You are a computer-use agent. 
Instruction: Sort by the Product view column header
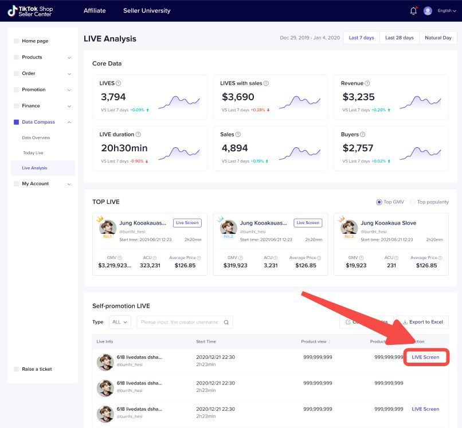point(315,341)
